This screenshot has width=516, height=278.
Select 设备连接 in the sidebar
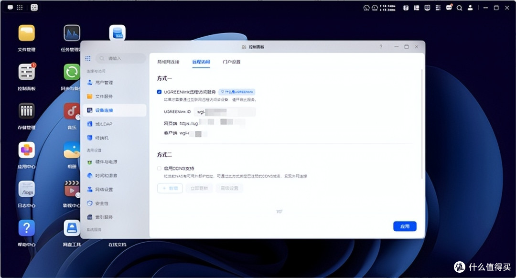[x=115, y=110]
